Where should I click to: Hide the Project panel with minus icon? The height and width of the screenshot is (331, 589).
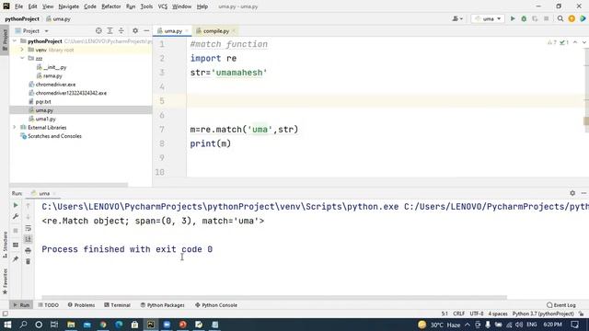146,31
